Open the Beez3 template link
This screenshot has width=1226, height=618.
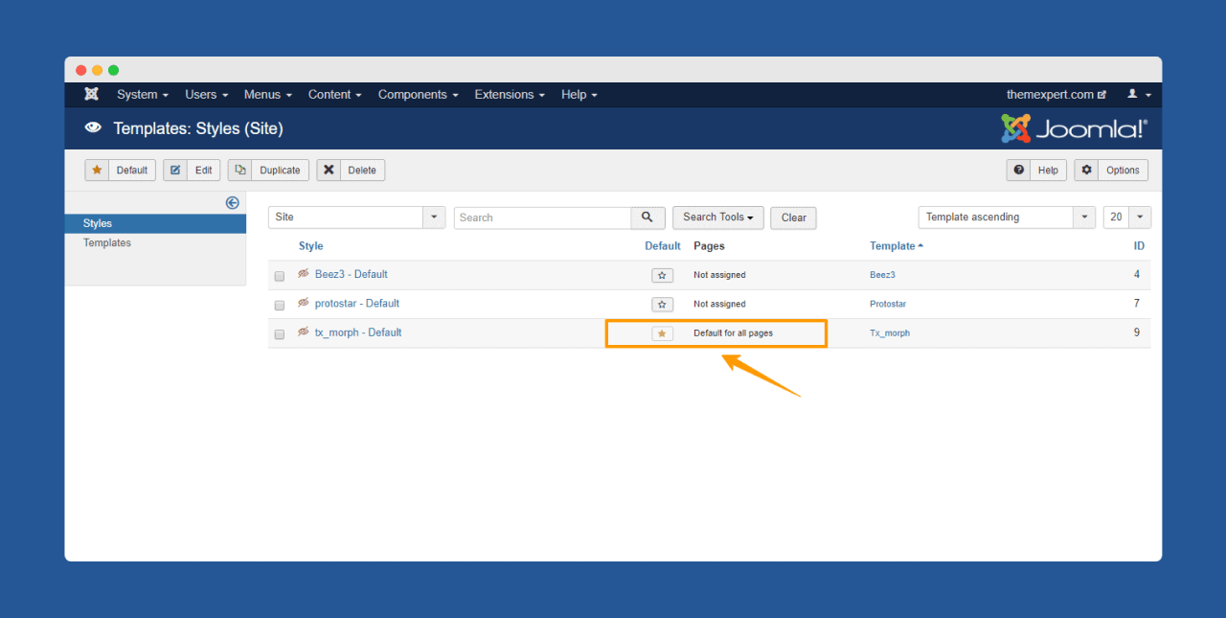coord(882,275)
